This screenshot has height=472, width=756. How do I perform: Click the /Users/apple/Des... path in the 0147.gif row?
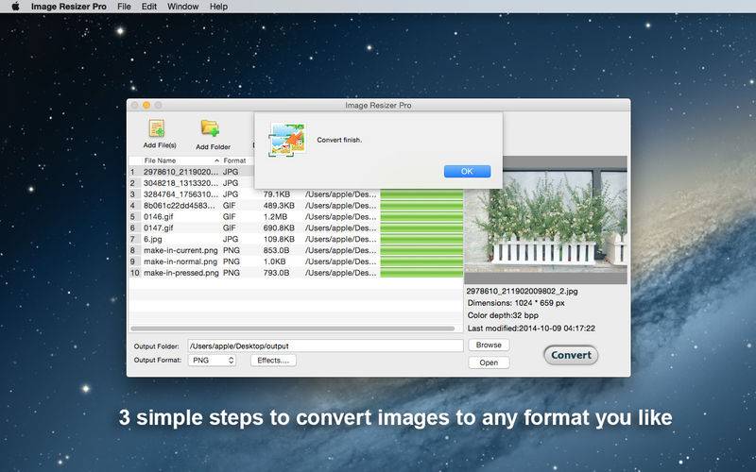pyautogui.click(x=340, y=228)
